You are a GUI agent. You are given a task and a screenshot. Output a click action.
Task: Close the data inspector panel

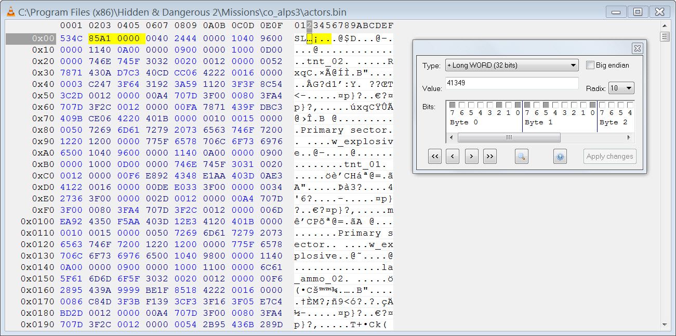tap(637, 48)
